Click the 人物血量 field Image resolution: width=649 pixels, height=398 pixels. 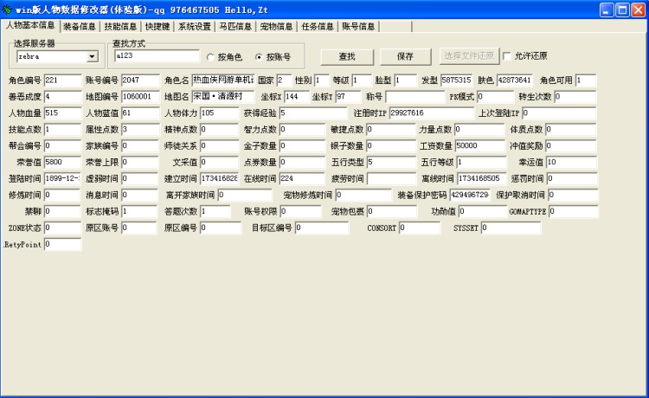tap(62, 112)
